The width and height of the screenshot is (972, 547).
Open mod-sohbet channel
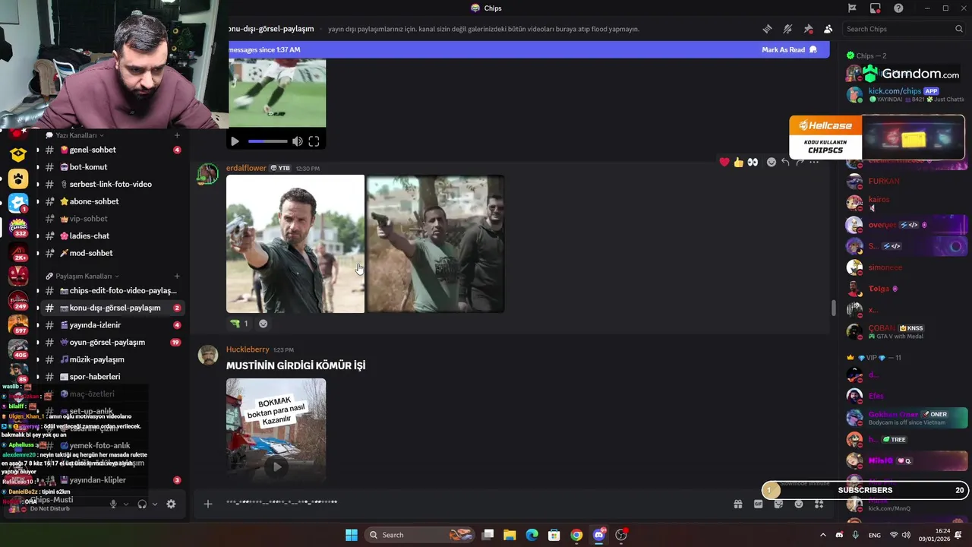coord(112,253)
